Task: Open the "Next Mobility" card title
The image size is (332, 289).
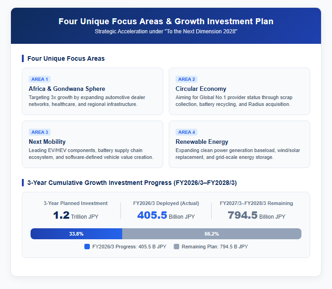Action: [x=47, y=142]
